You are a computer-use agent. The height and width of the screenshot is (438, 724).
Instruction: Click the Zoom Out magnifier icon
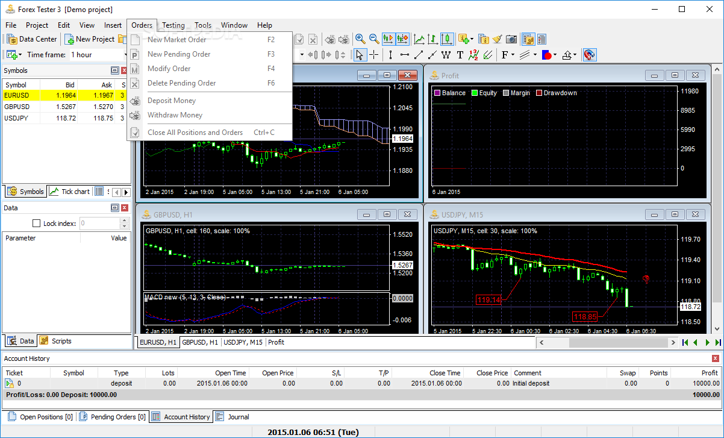(374, 39)
